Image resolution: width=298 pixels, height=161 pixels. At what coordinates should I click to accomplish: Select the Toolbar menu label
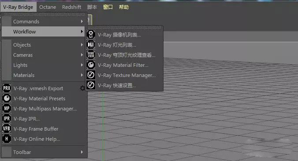click(22, 152)
